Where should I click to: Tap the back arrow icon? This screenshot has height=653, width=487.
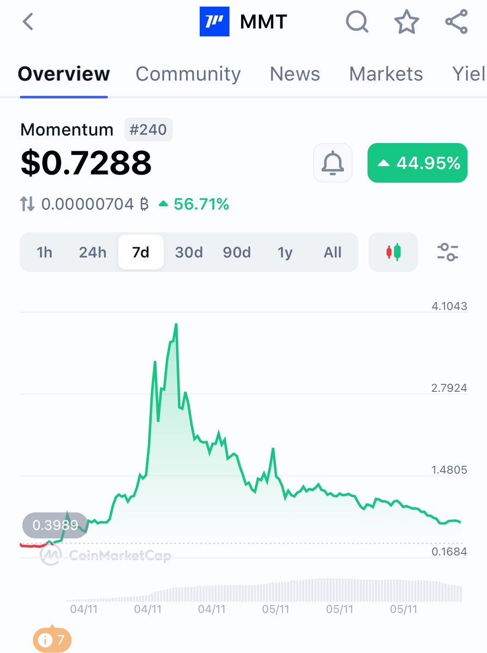click(28, 22)
